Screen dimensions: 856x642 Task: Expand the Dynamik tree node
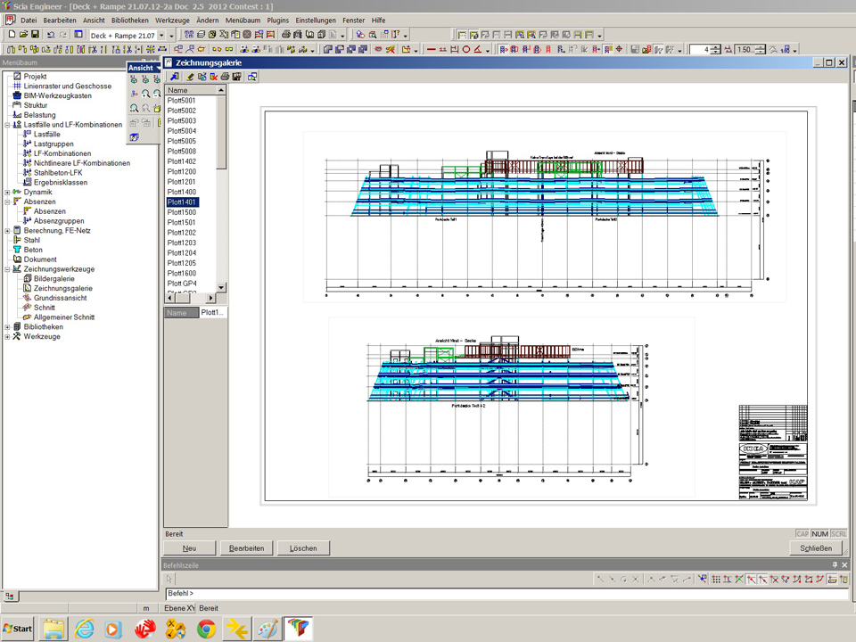click(x=7, y=192)
